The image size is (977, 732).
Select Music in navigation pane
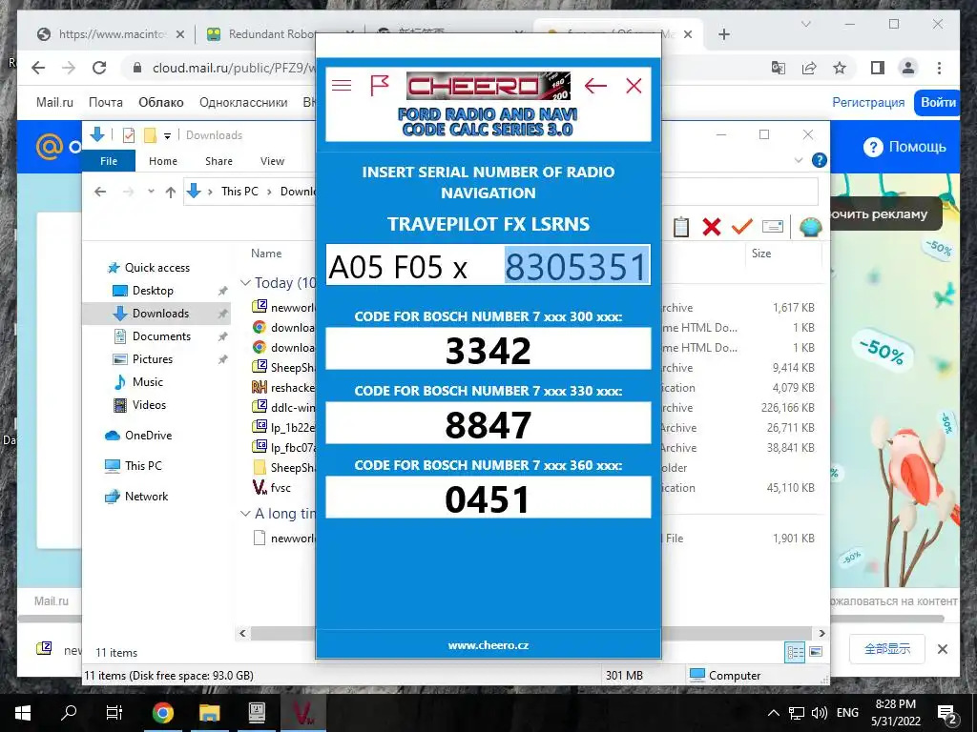coord(147,382)
